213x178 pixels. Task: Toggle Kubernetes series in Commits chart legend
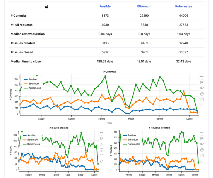(x=33, y=88)
